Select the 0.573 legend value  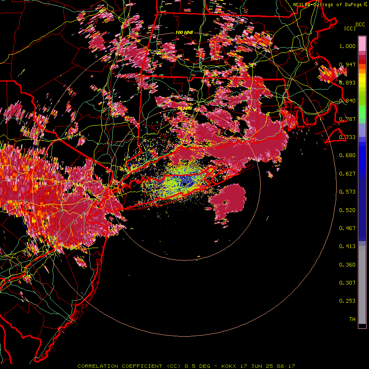tap(347, 192)
